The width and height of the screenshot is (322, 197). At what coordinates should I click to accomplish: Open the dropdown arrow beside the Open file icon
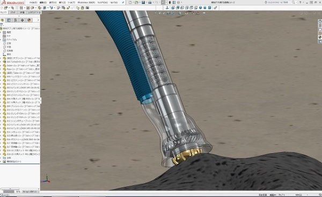140,3
